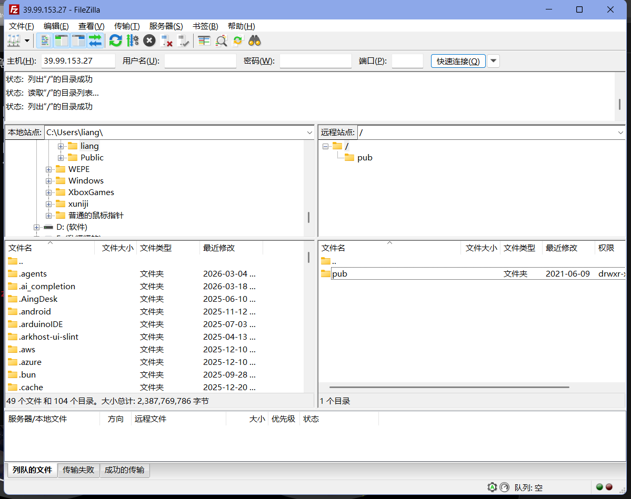The height and width of the screenshot is (499, 631).
Task: Open the Site Manager icon
Action: pos(14,40)
